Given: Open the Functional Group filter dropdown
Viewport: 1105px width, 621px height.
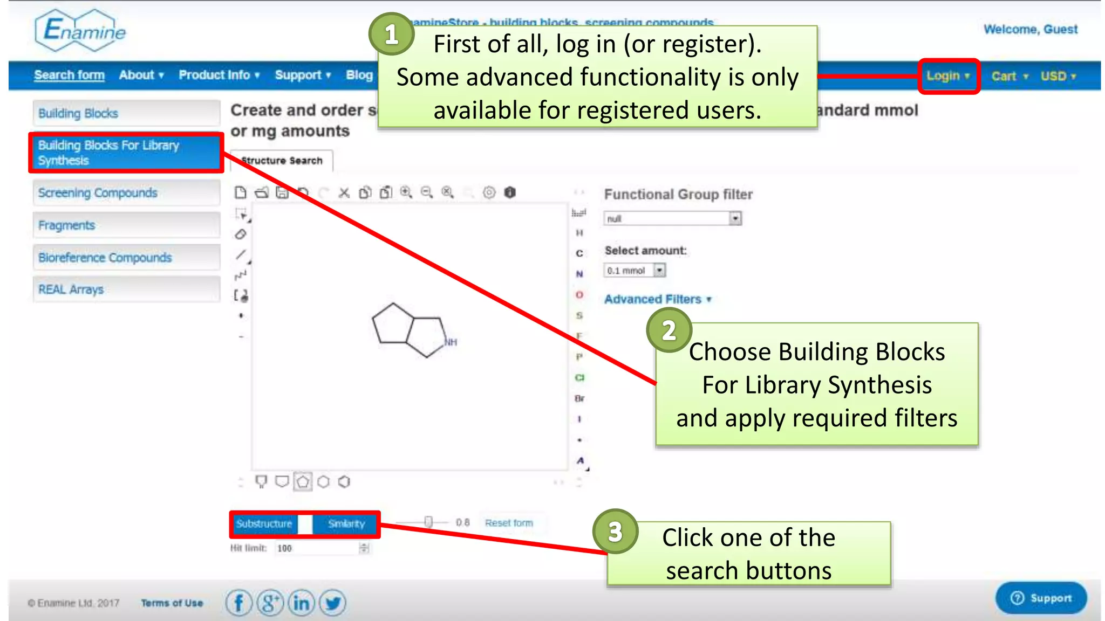Looking at the screenshot, I should (x=672, y=218).
